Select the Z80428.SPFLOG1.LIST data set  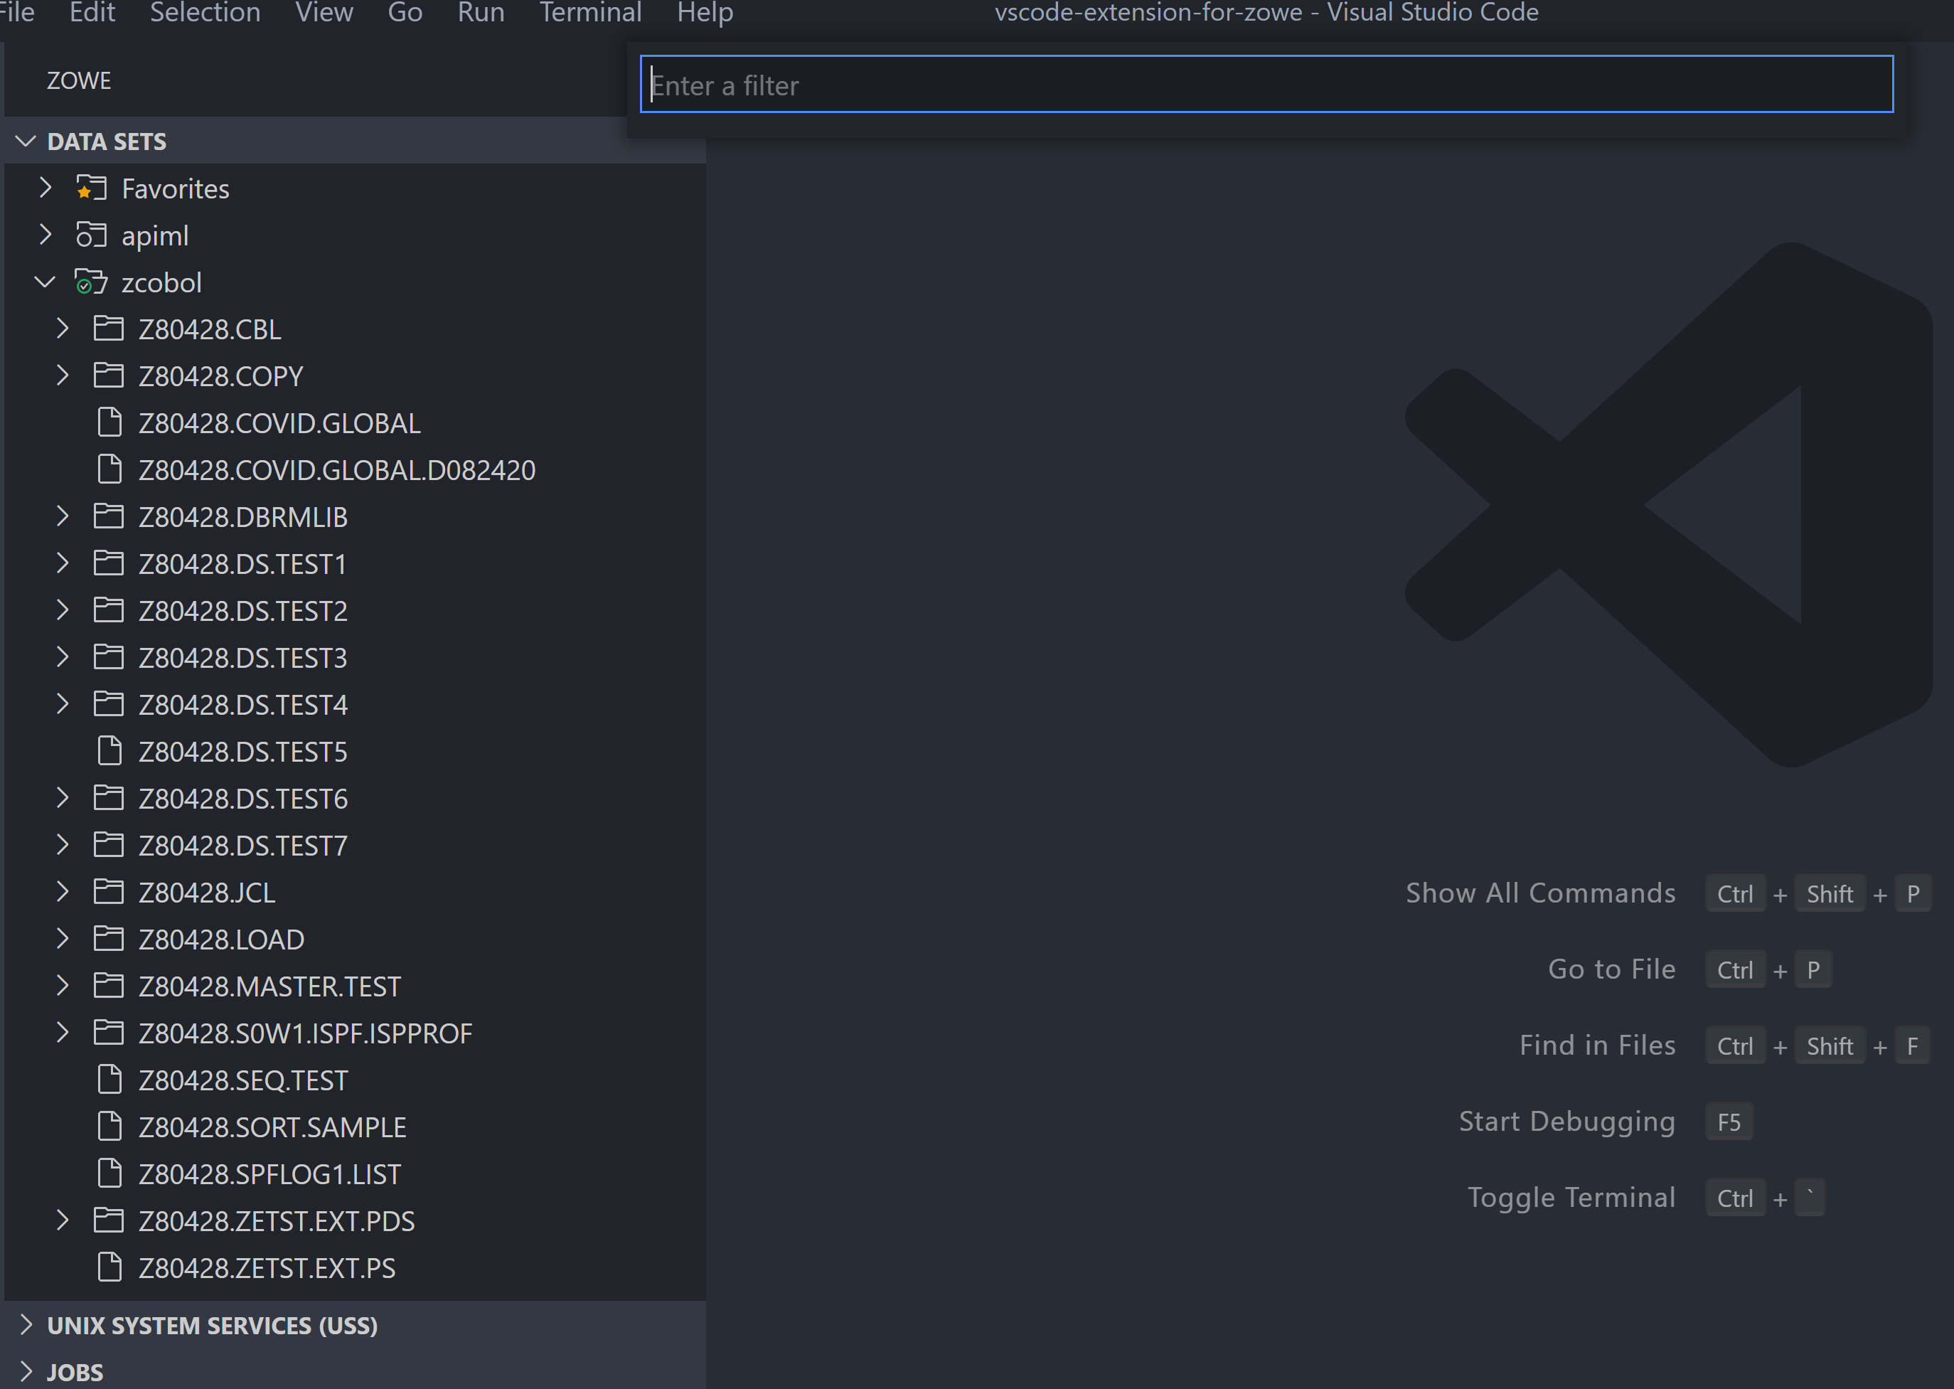pos(269,1174)
